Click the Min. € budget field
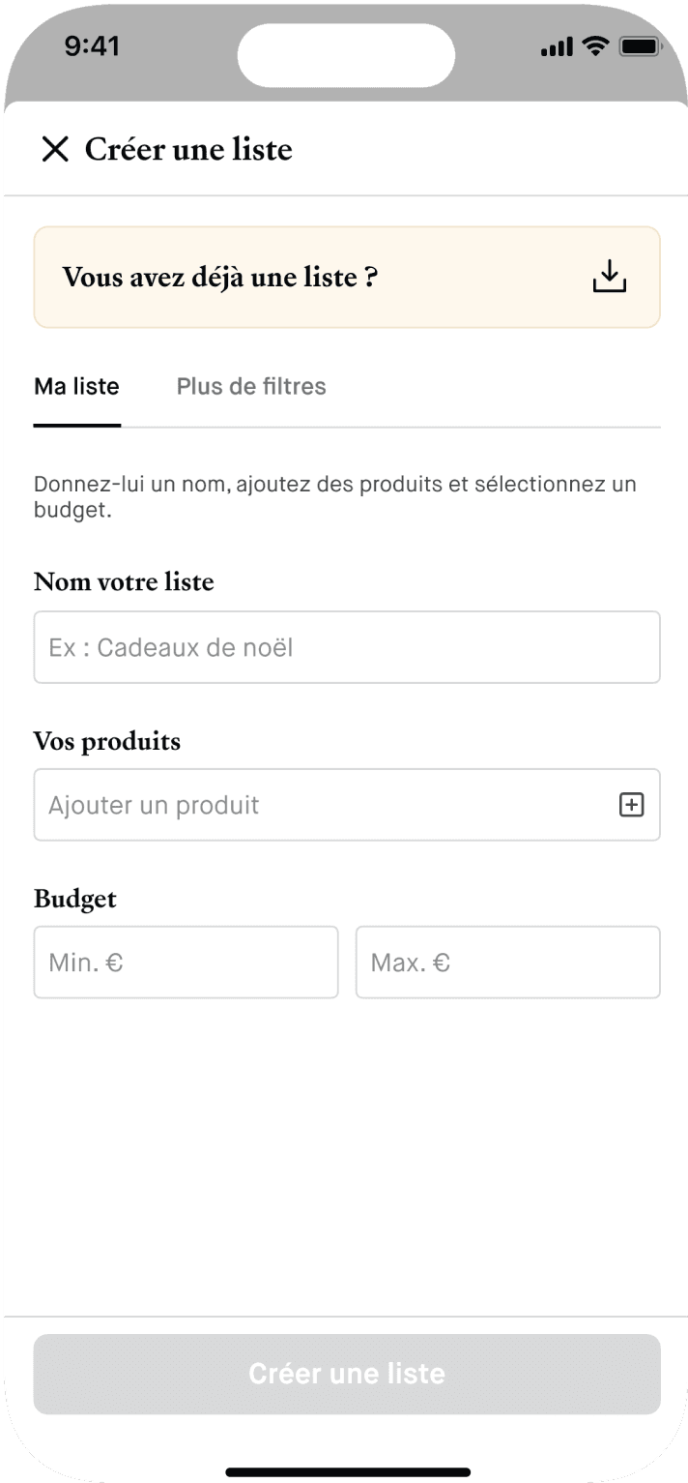 [x=186, y=963]
